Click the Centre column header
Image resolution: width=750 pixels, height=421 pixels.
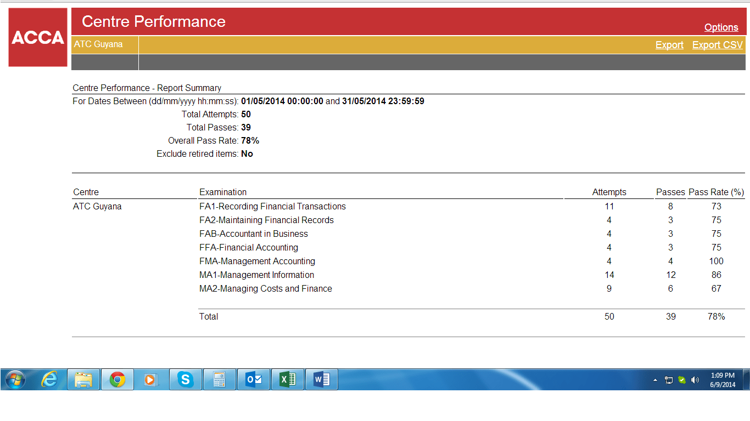86,192
